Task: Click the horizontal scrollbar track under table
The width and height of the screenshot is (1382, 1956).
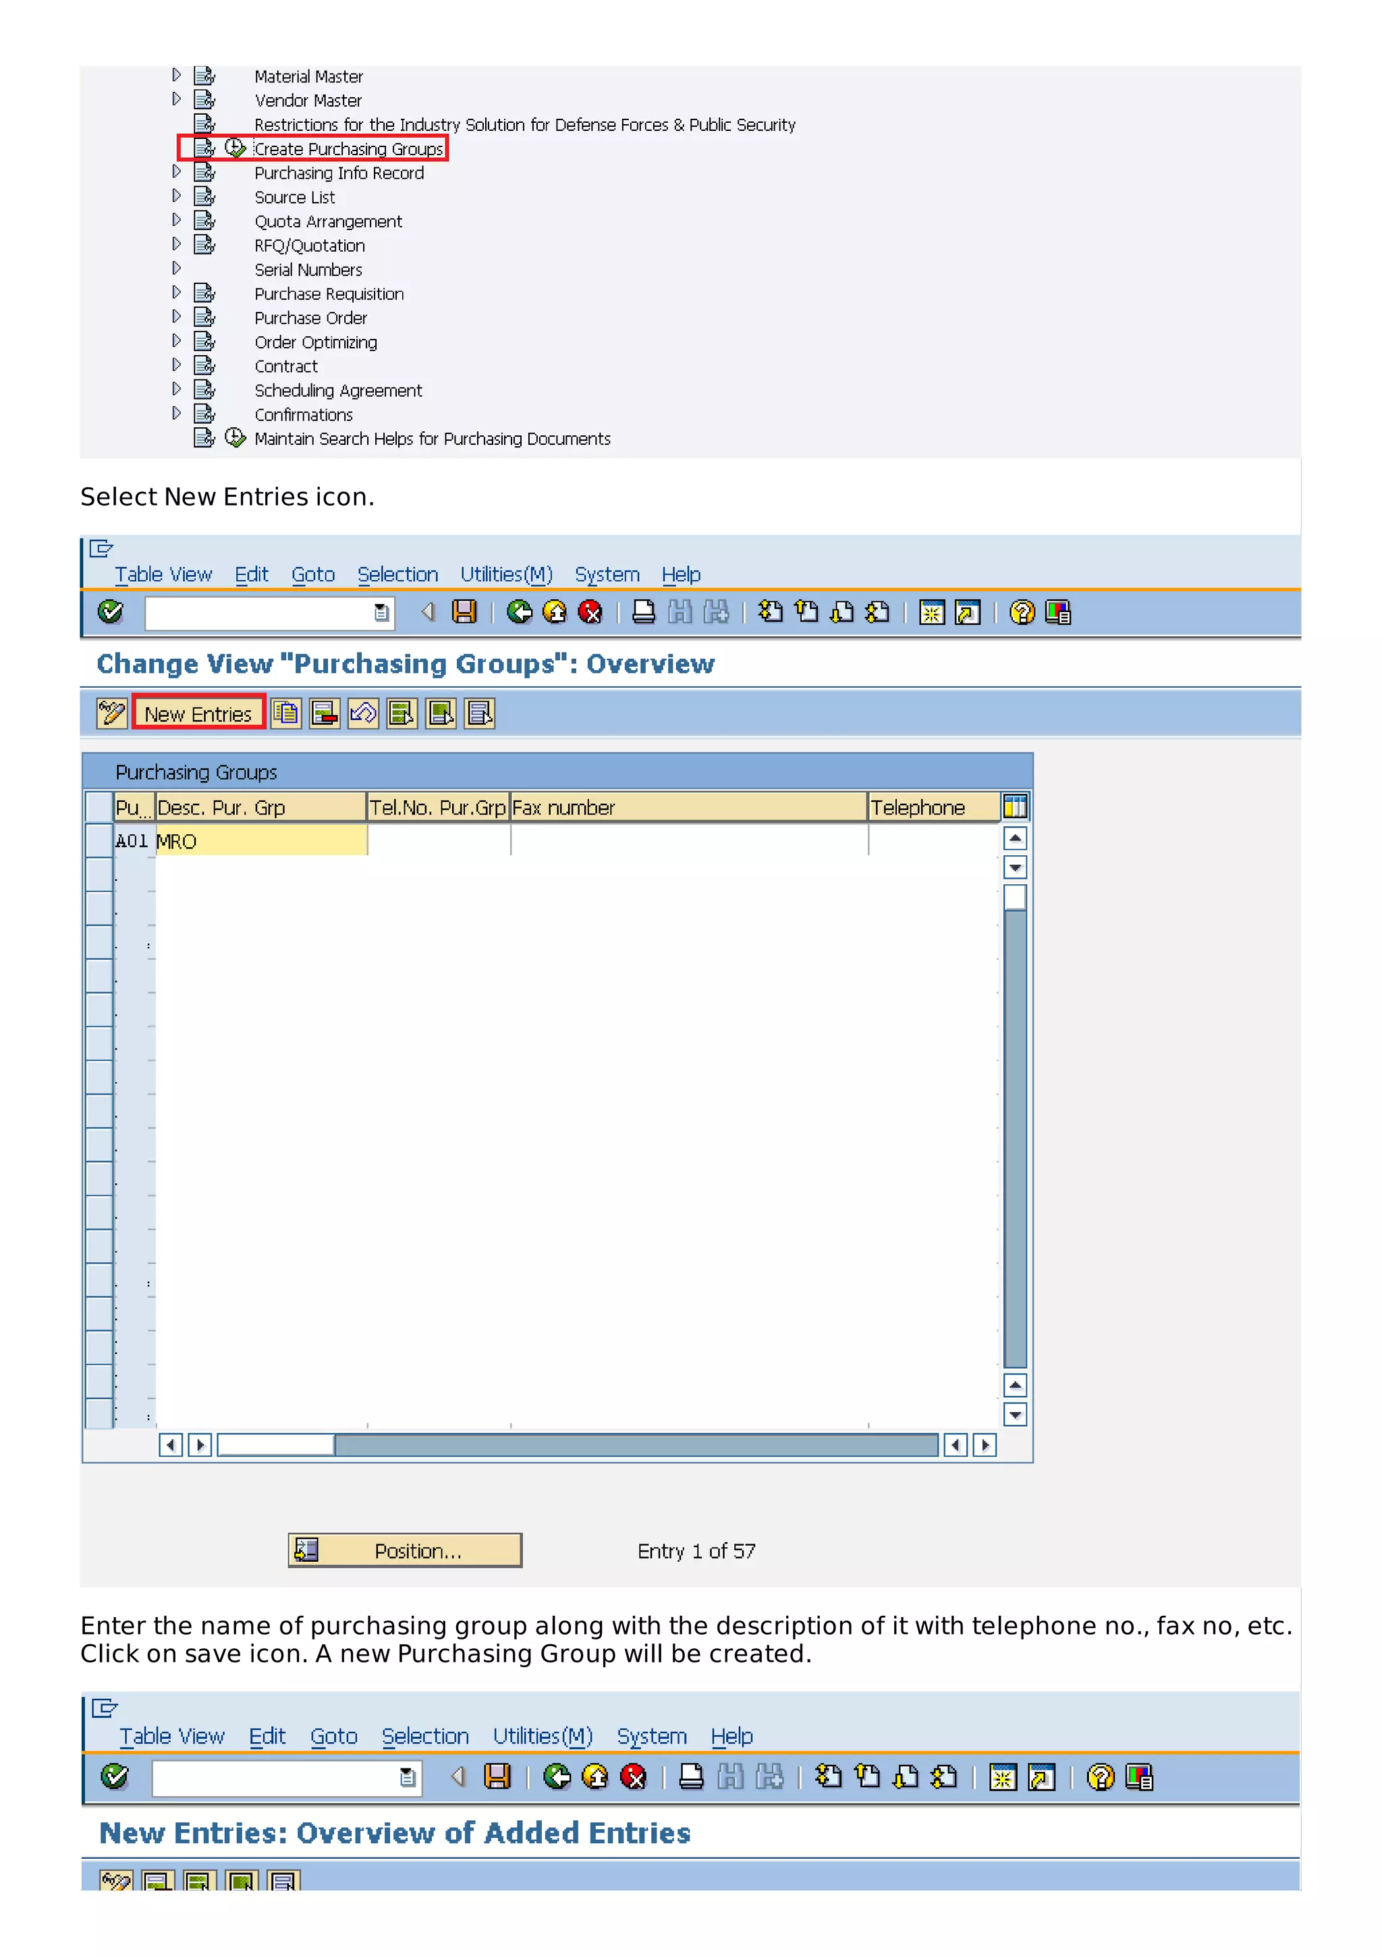Action: point(635,1445)
